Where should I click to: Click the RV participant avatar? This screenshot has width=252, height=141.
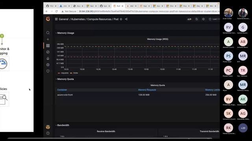point(228,27)
